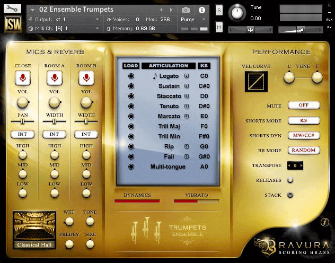The image size is (335, 263).
Task: Click the Room A INT button
Action: 54,134
